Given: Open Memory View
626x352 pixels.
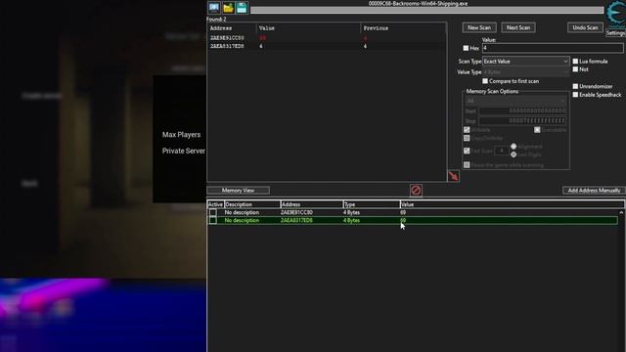Looking at the screenshot, I should click(x=238, y=191).
